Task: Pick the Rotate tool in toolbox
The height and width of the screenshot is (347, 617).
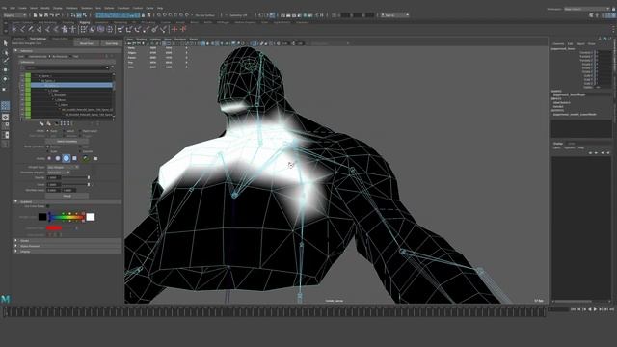Action: click(x=6, y=79)
